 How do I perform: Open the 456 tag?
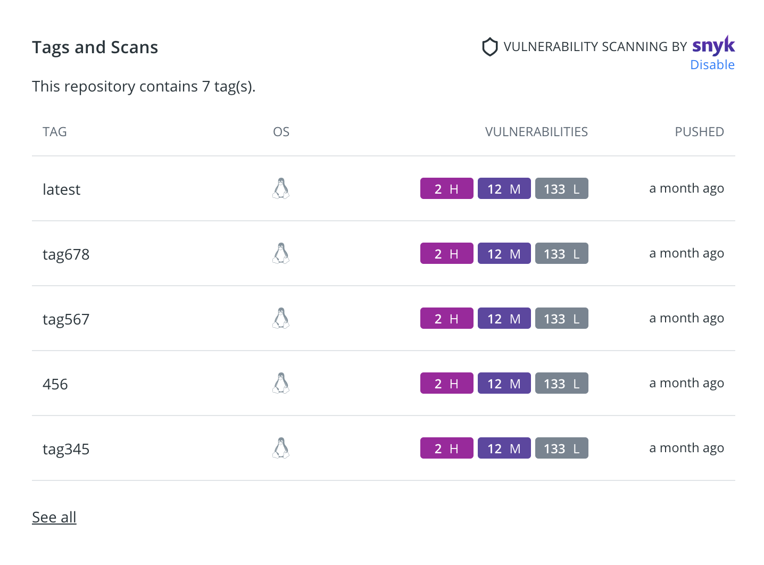pos(55,384)
